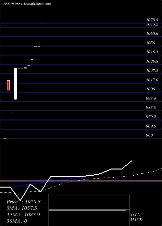Click the white line in MACD box
Image resolution: width=162 pixels, height=226 pixels.
pos(87,210)
